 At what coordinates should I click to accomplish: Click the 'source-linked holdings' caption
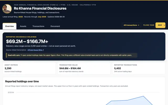coord(13,71)
